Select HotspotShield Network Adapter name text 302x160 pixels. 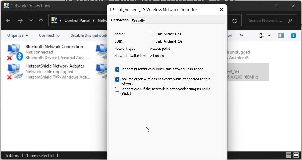[55, 66]
